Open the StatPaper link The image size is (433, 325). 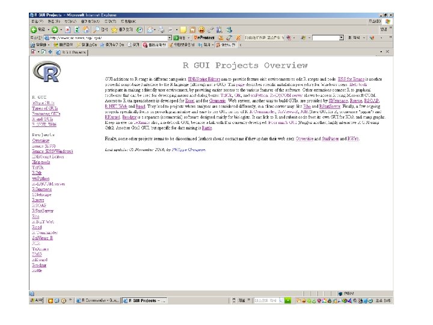click(x=330, y=138)
